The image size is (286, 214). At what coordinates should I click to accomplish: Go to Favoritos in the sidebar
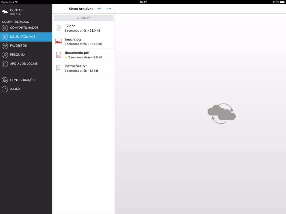click(26, 46)
